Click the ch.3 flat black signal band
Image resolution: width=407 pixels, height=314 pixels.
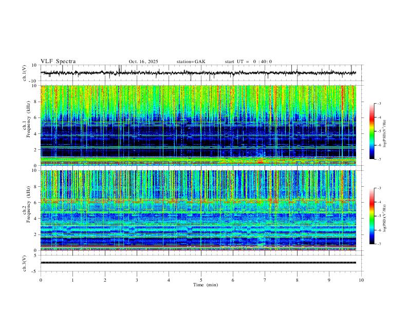(x=198, y=263)
